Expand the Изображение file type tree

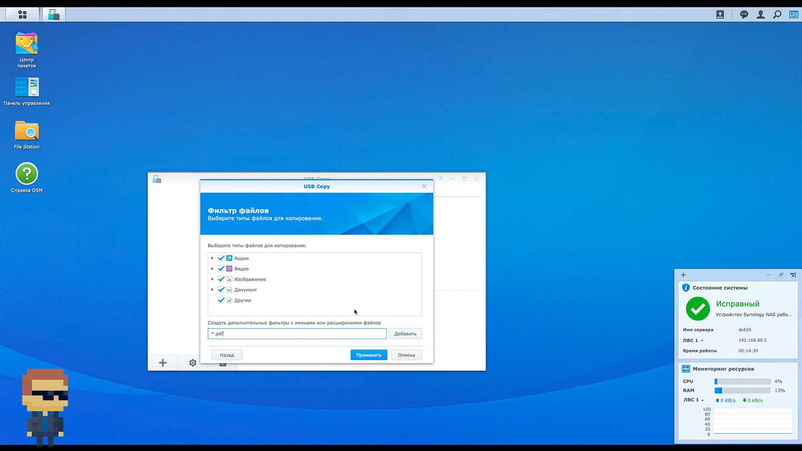tap(212, 279)
